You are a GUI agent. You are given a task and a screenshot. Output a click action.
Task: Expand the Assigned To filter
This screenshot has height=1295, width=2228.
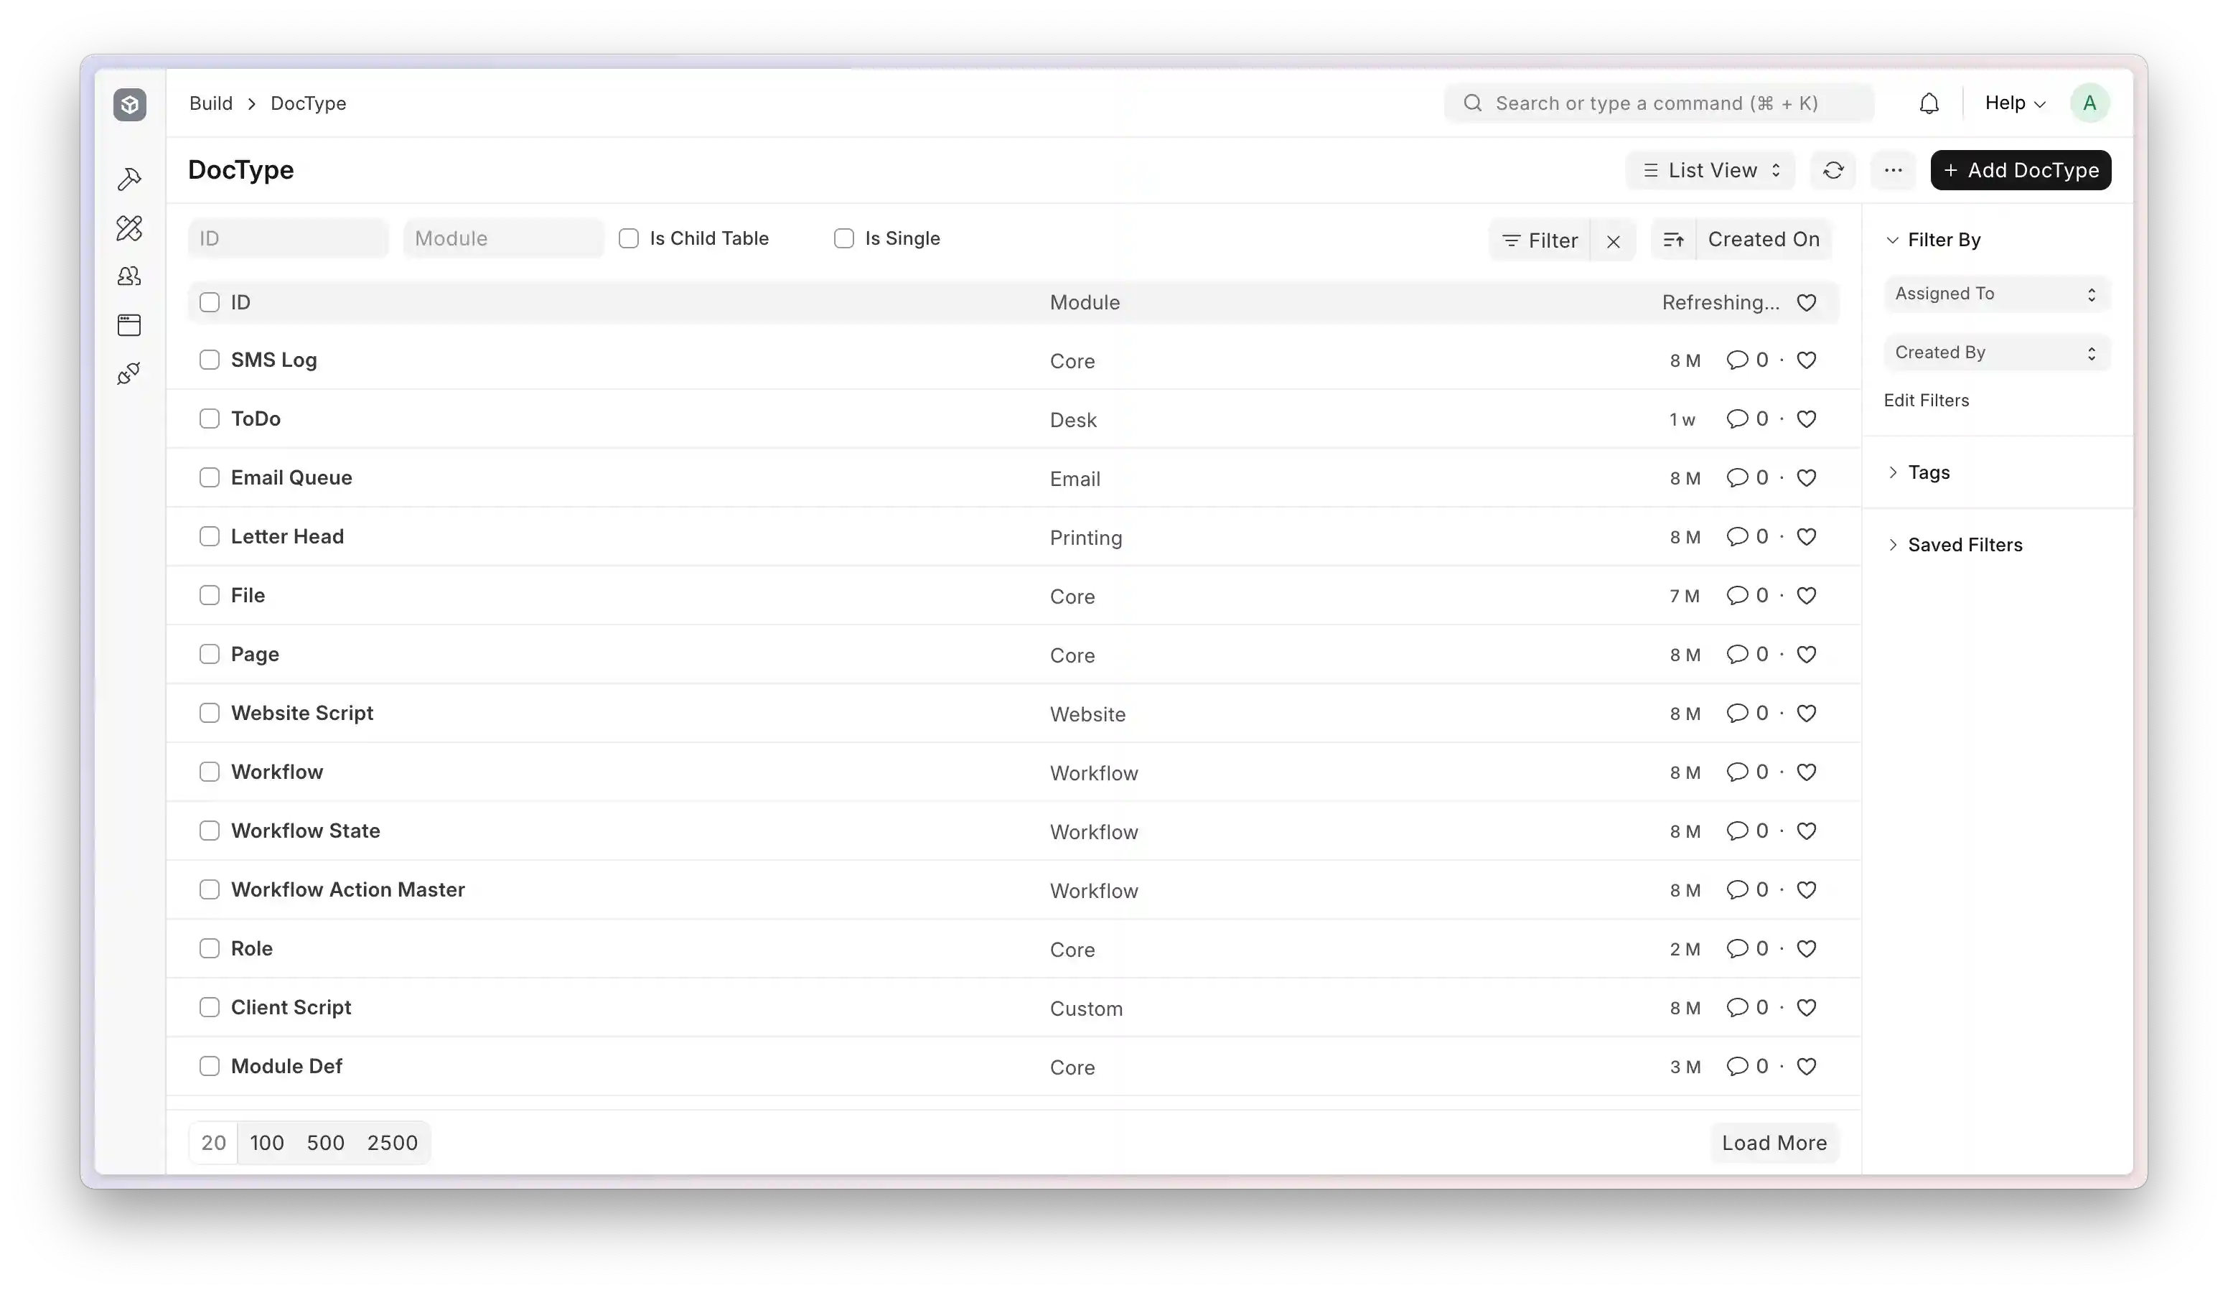tap(1995, 294)
